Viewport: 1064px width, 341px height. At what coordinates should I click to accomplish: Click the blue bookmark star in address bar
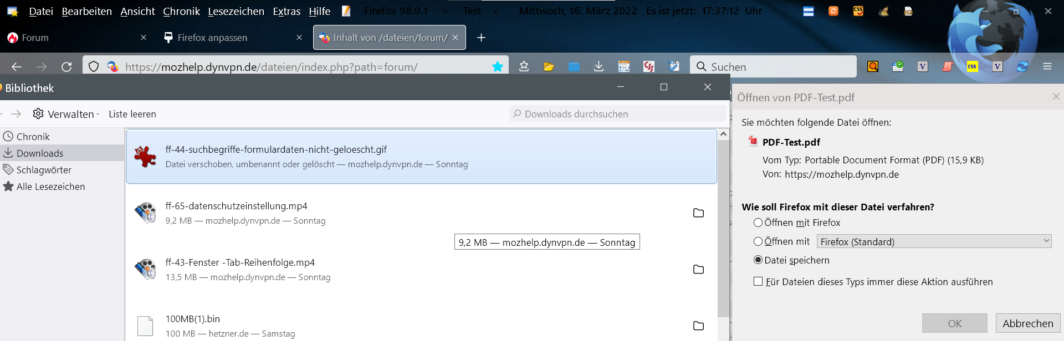pyautogui.click(x=498, y=67)
